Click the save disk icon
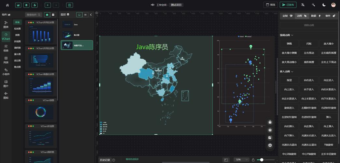The width and height of the screenshot is (340, 163). [x=69, y=5]
